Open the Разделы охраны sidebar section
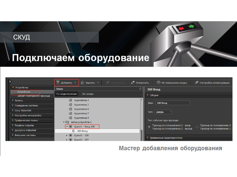237x177 pixels. coord(32,125)
